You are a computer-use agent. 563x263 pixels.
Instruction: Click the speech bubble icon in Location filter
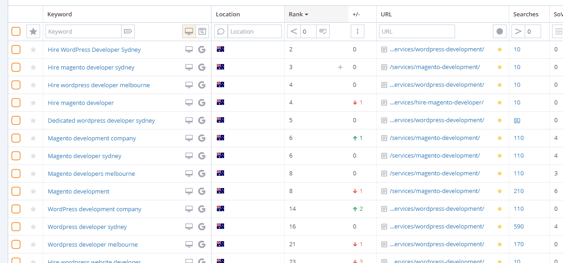point(221,31)
